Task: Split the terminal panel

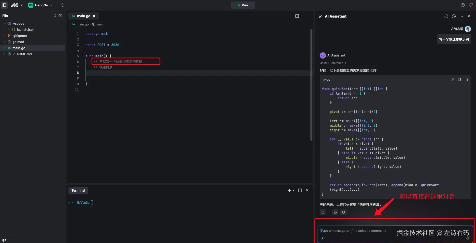Action: click(x=300, y=190)
